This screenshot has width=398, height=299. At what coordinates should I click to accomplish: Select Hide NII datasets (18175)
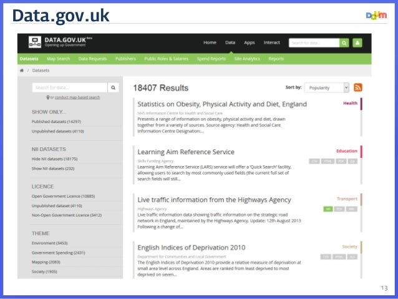tap(54, 159)
